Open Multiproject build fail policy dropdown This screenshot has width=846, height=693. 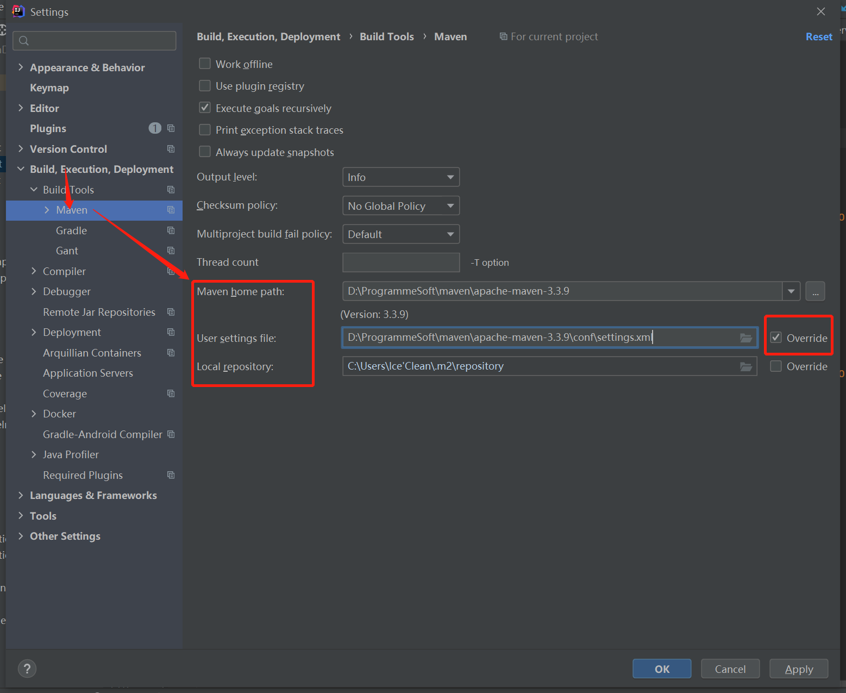[401, 234]
